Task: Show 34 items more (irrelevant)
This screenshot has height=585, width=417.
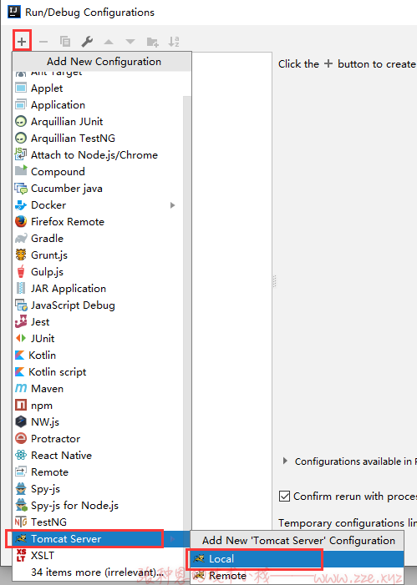Action: click(x=98, y=572)
